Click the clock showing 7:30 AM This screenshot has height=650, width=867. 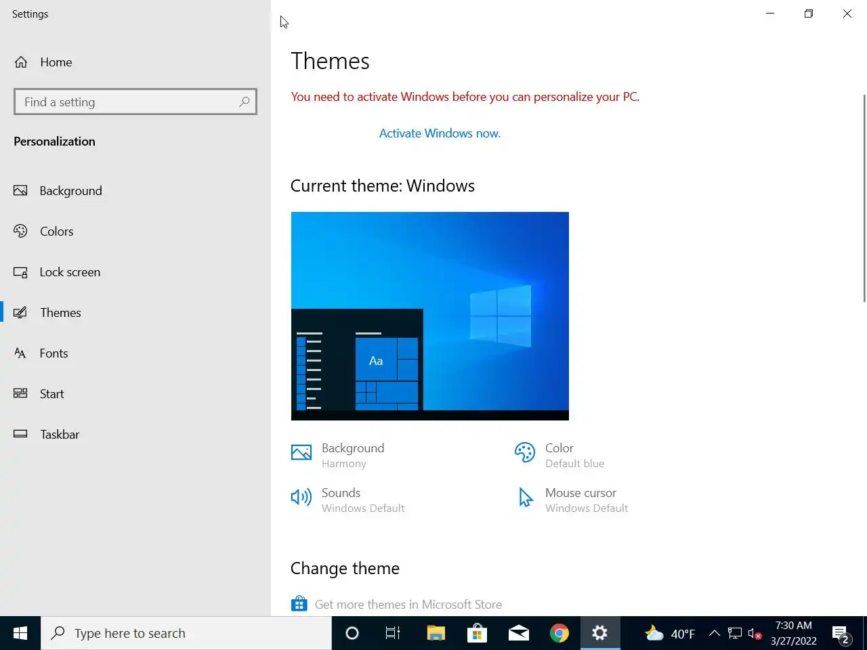793,633
